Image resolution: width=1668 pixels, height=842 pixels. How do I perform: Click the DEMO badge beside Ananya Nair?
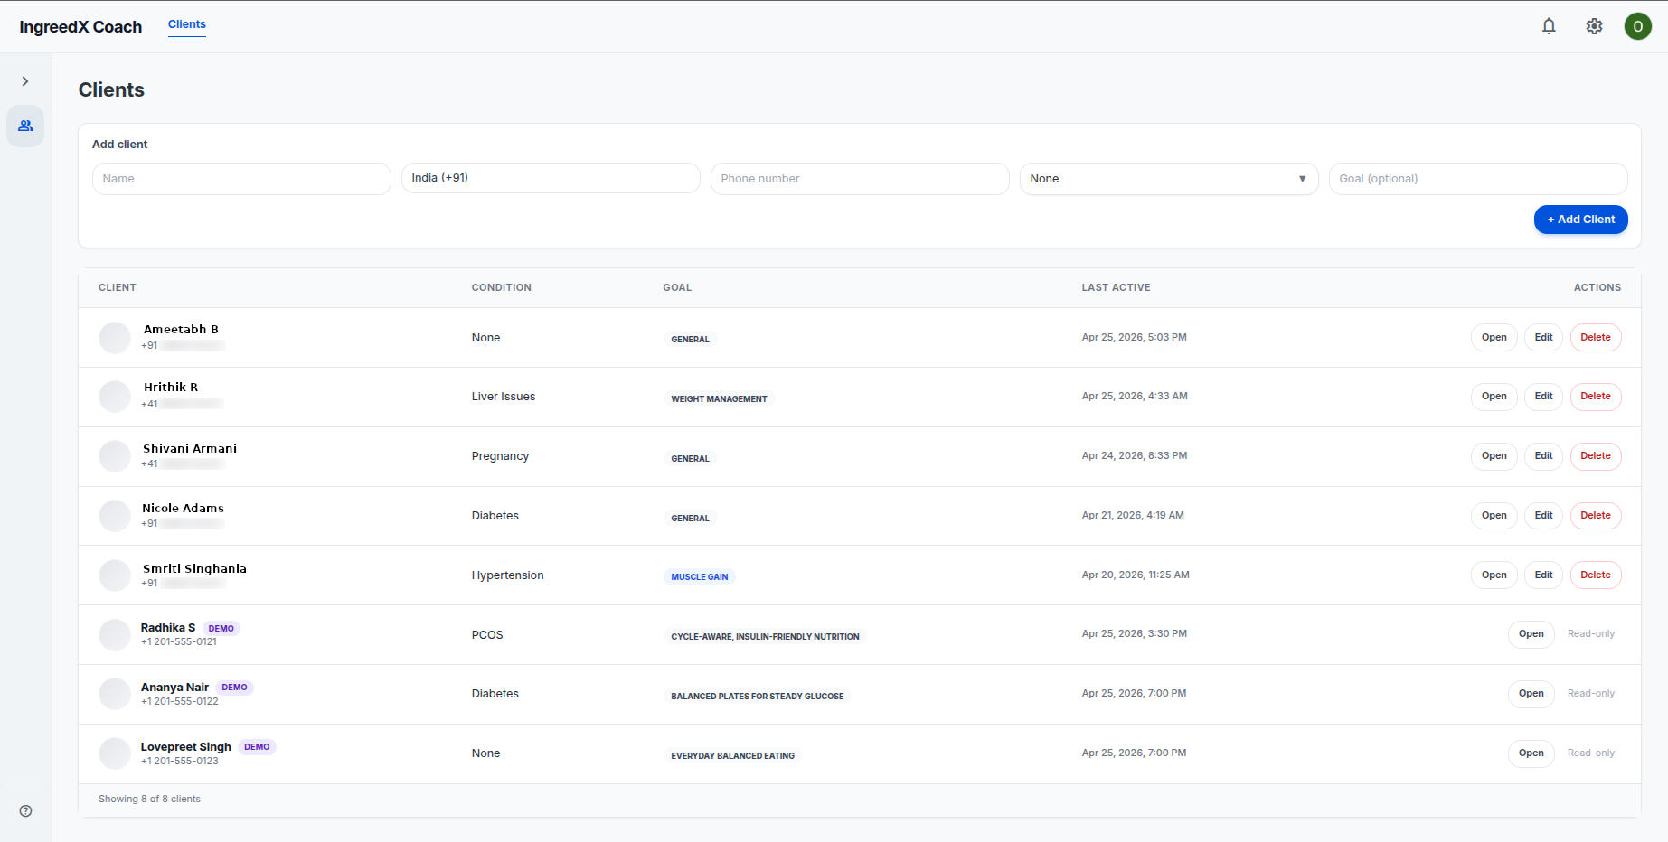pyautogui.click(x=234, y=688)
